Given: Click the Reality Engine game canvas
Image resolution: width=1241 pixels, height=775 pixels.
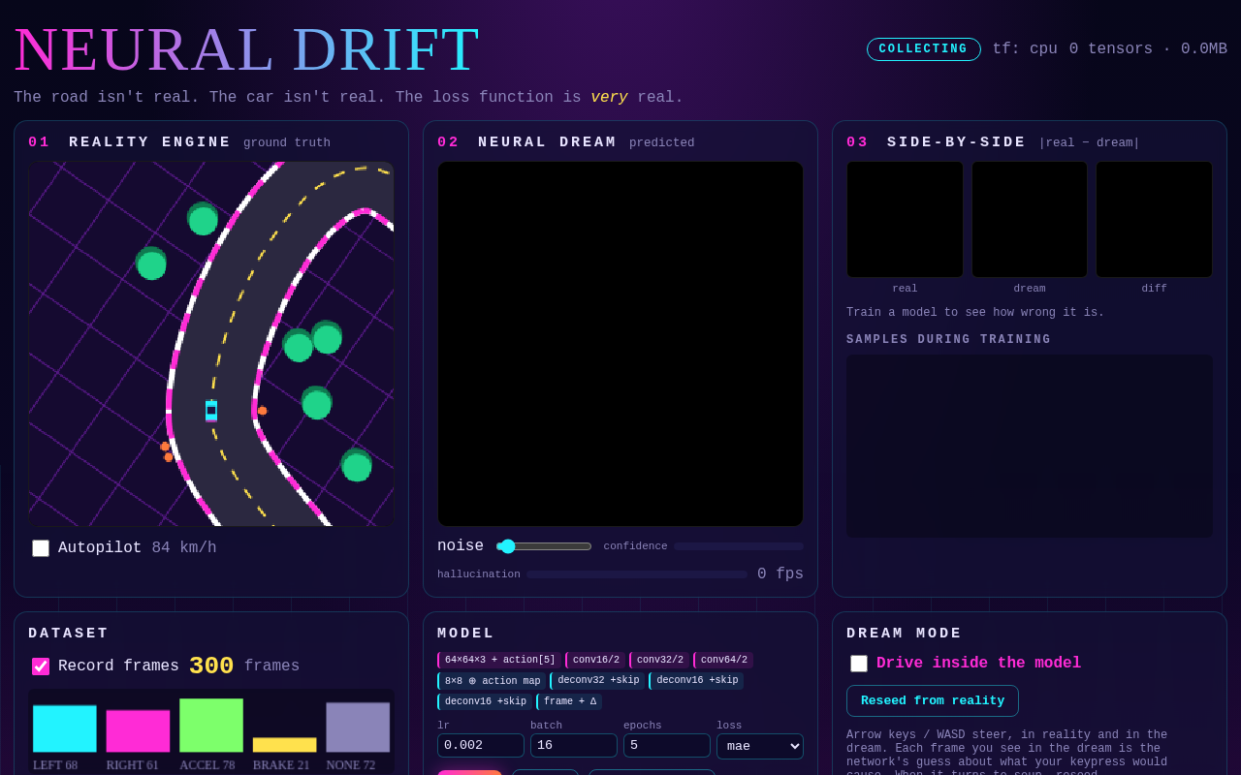Looking at the screenshot, I should click(x=211, y=344).
